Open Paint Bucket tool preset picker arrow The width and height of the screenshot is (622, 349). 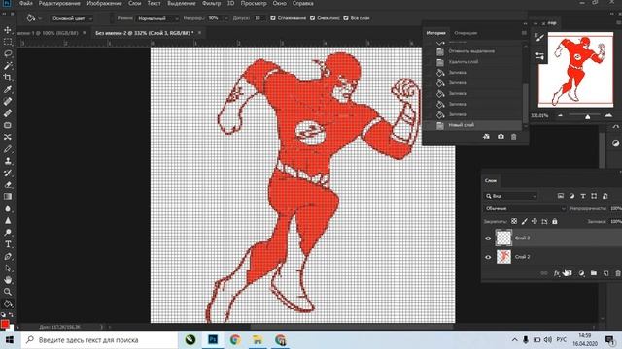[40, 18]
